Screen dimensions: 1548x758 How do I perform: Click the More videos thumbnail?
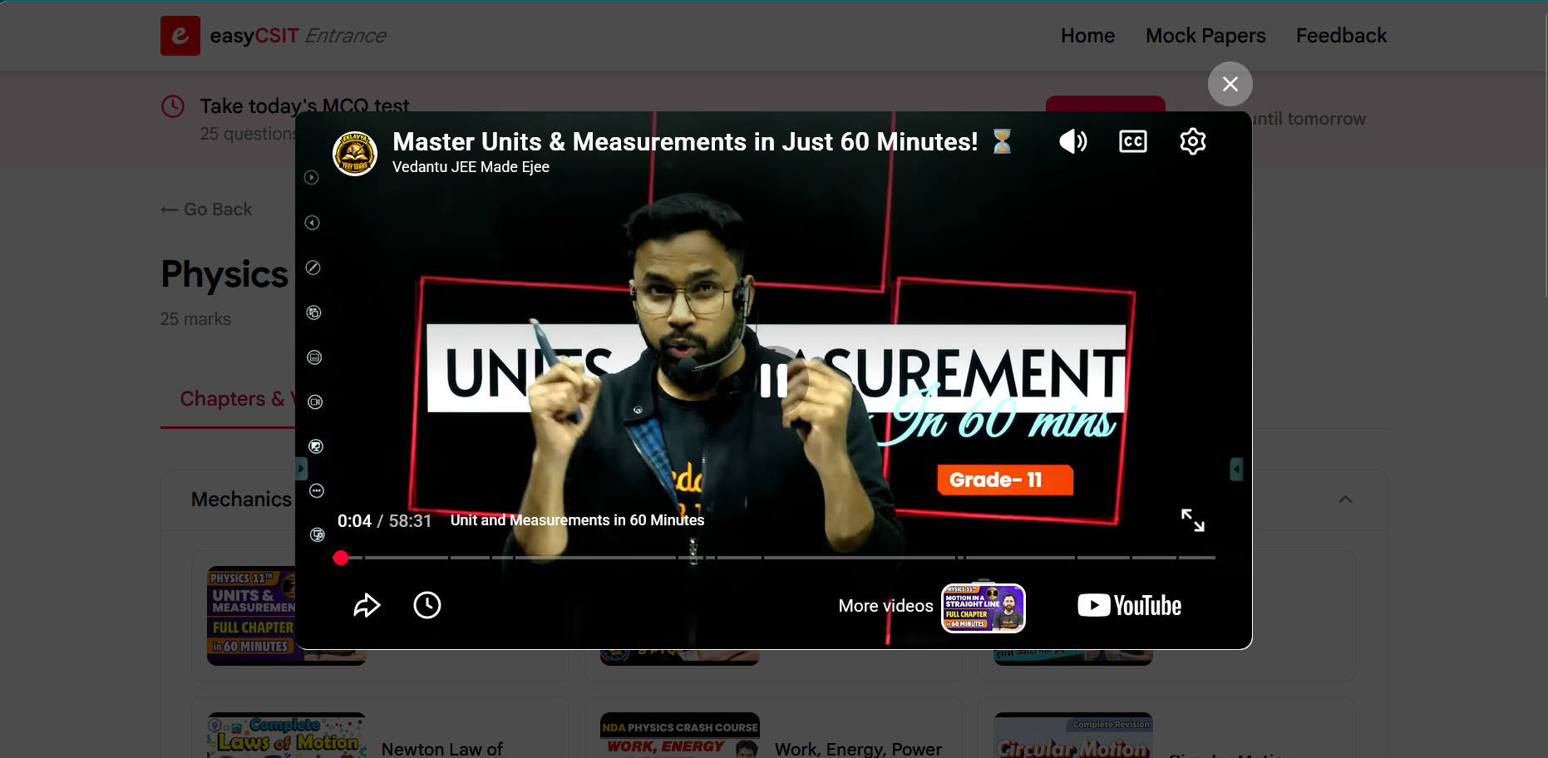984,608
